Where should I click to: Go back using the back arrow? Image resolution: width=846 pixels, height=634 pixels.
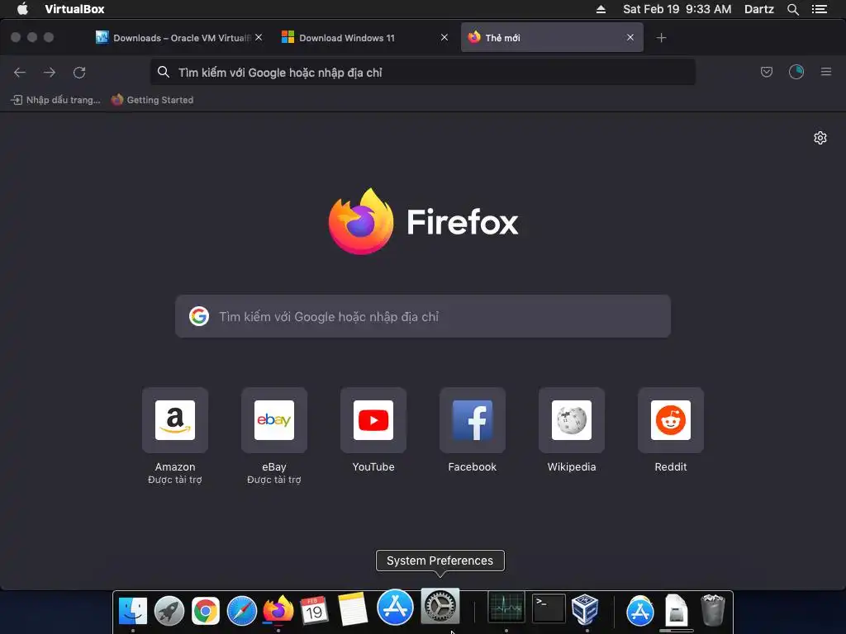[20, 73]
